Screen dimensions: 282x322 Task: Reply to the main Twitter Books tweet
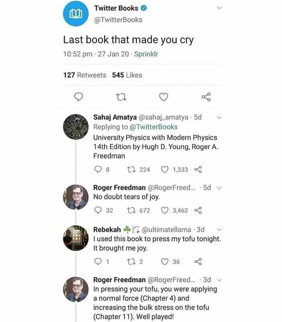point(80,97)
